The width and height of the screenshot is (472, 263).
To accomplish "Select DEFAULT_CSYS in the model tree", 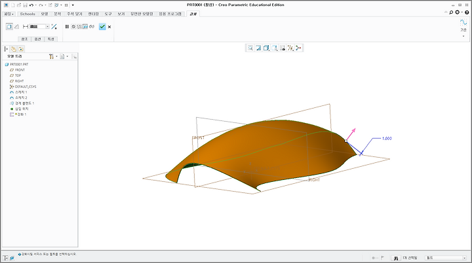I will [x=23, y=86].
